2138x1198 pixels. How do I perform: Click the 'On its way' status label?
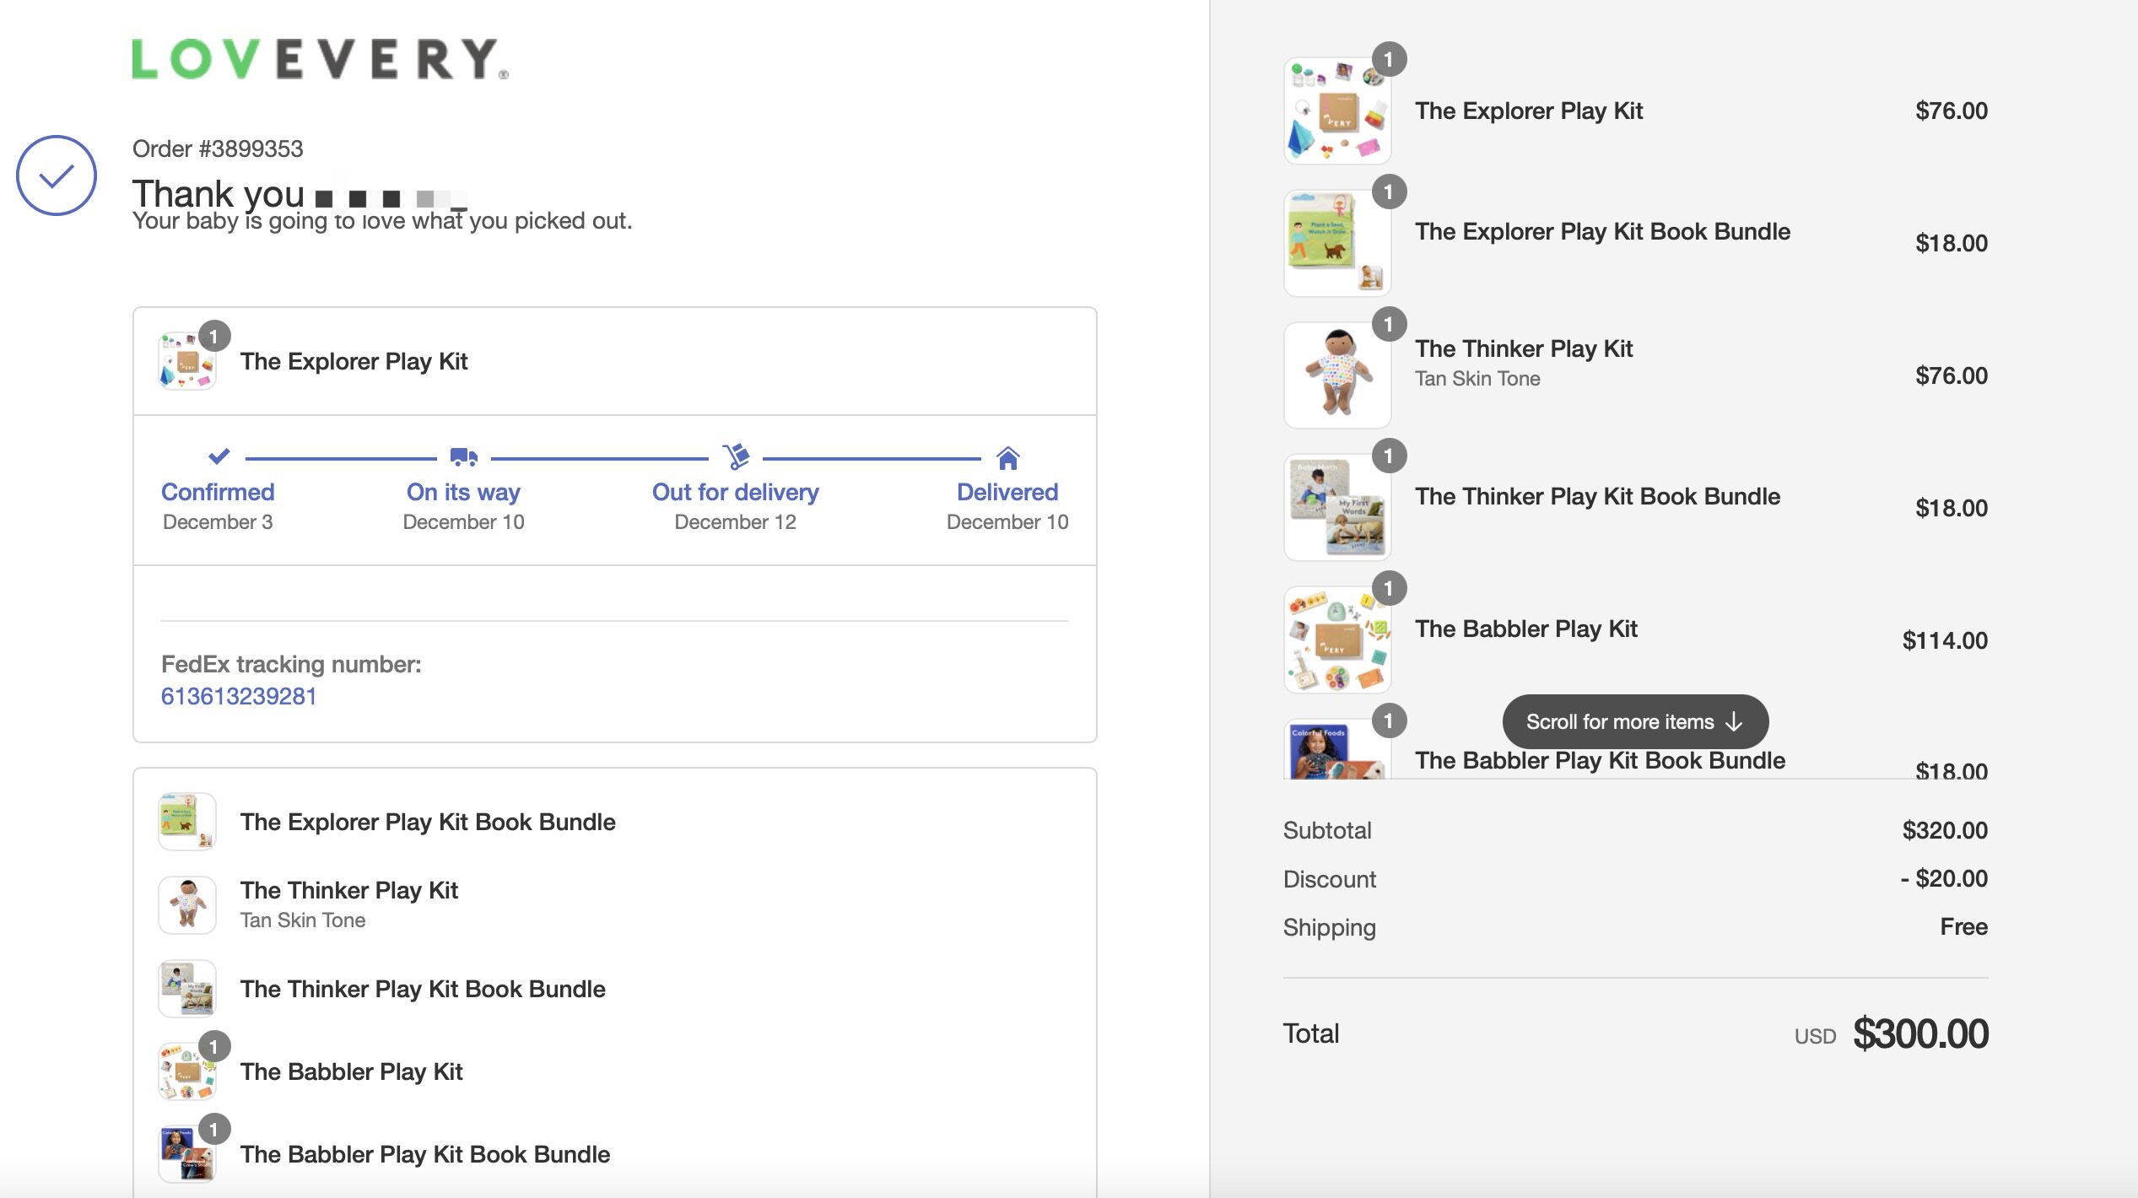point(463,492)
